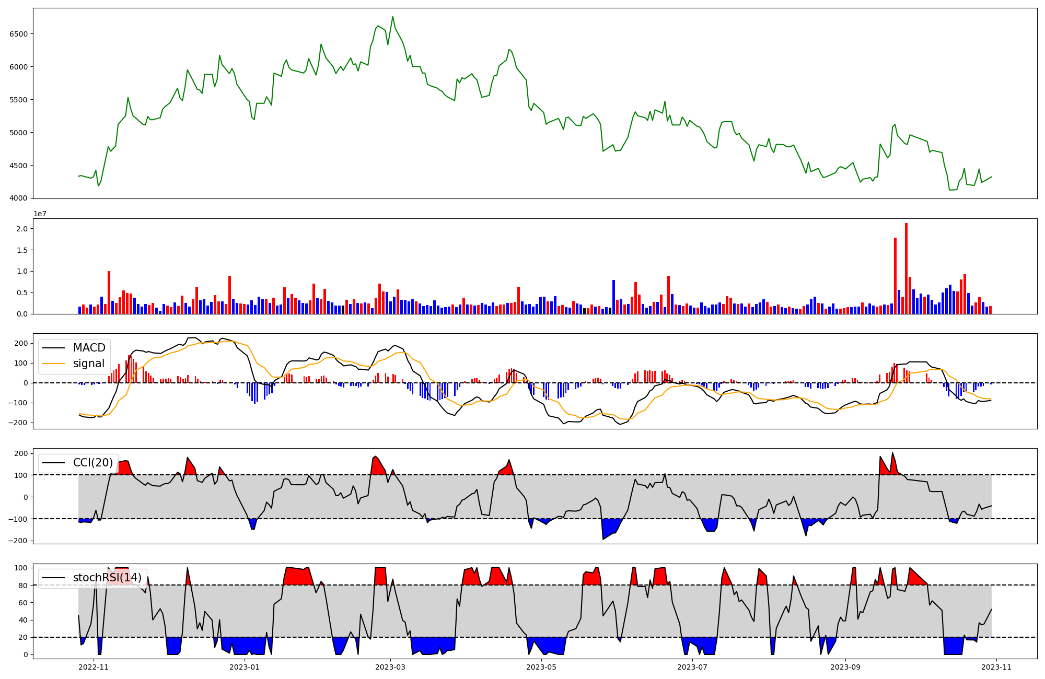Image resolution: width=1045 pixels, height=679 pixels.
Task: Click the -200 tick on CCI axis
Action: point(18,541)
